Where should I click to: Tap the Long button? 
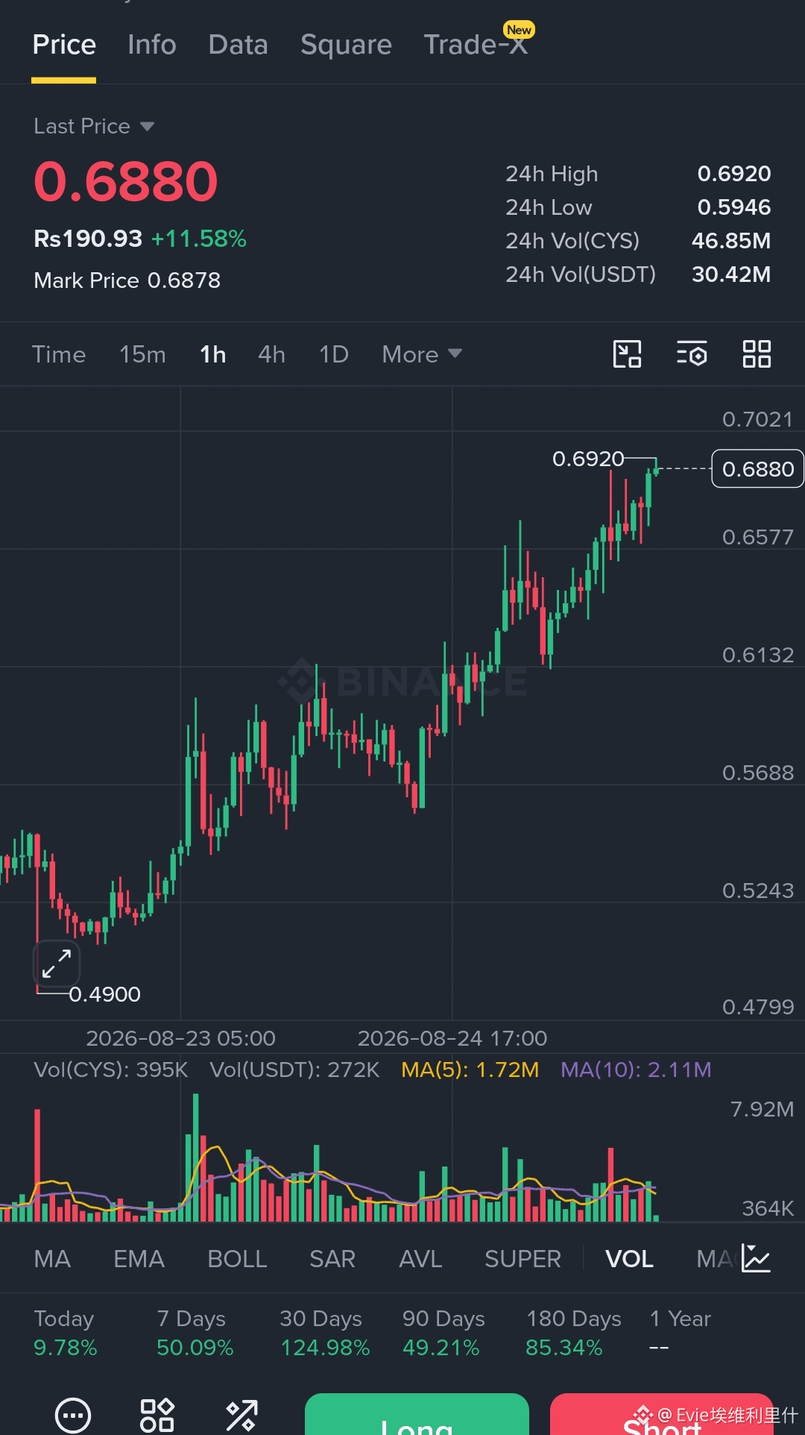pos(417,1414)
